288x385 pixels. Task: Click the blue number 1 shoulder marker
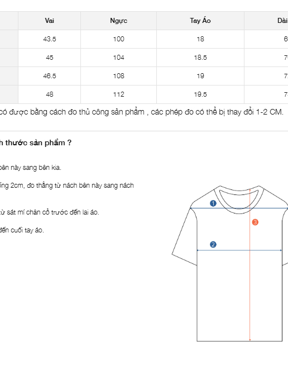pos(213,203)
